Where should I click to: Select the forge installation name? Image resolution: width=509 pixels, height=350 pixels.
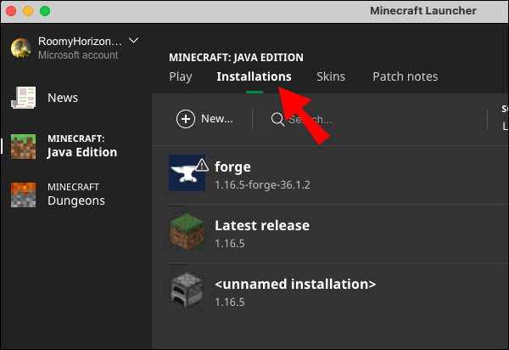[x=232, y=167]
